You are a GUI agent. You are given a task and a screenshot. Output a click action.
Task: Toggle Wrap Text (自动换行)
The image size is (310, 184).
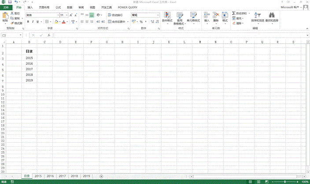tap(115, 15)
